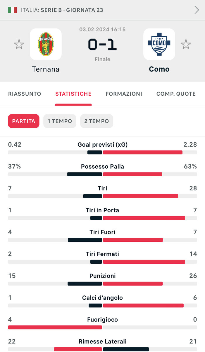Tap the Italian flag icon
This screenshot has width=205, height=352.
[x=12, y=10]
